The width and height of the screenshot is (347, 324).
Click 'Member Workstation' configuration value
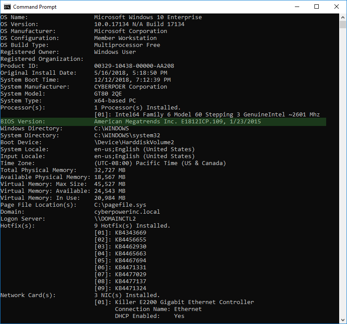coord(125,38)
